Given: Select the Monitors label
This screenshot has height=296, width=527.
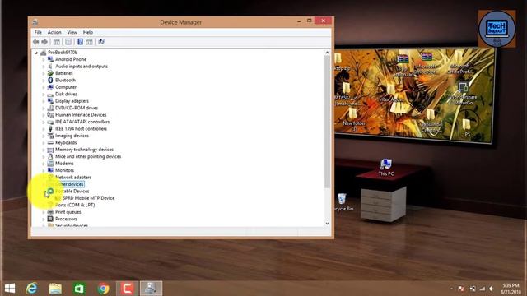Looking at the screenshot, I should (64, 170).
